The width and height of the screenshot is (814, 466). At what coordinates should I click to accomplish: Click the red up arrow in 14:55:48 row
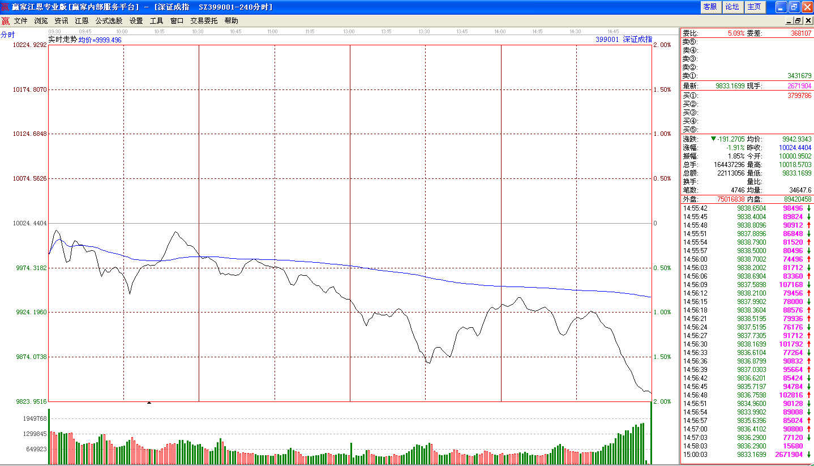[809, 225]
